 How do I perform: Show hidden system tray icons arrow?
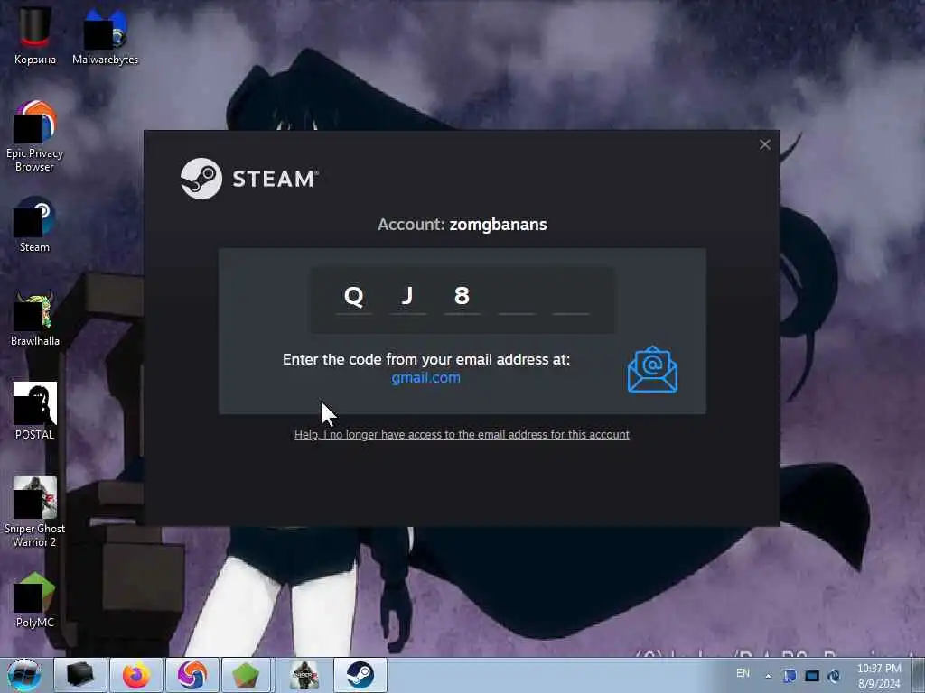tap(768, 676)
